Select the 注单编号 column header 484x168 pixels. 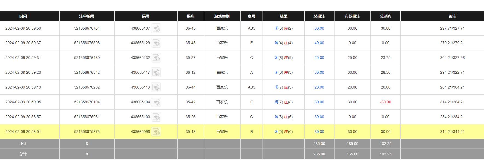click(87, 16)
